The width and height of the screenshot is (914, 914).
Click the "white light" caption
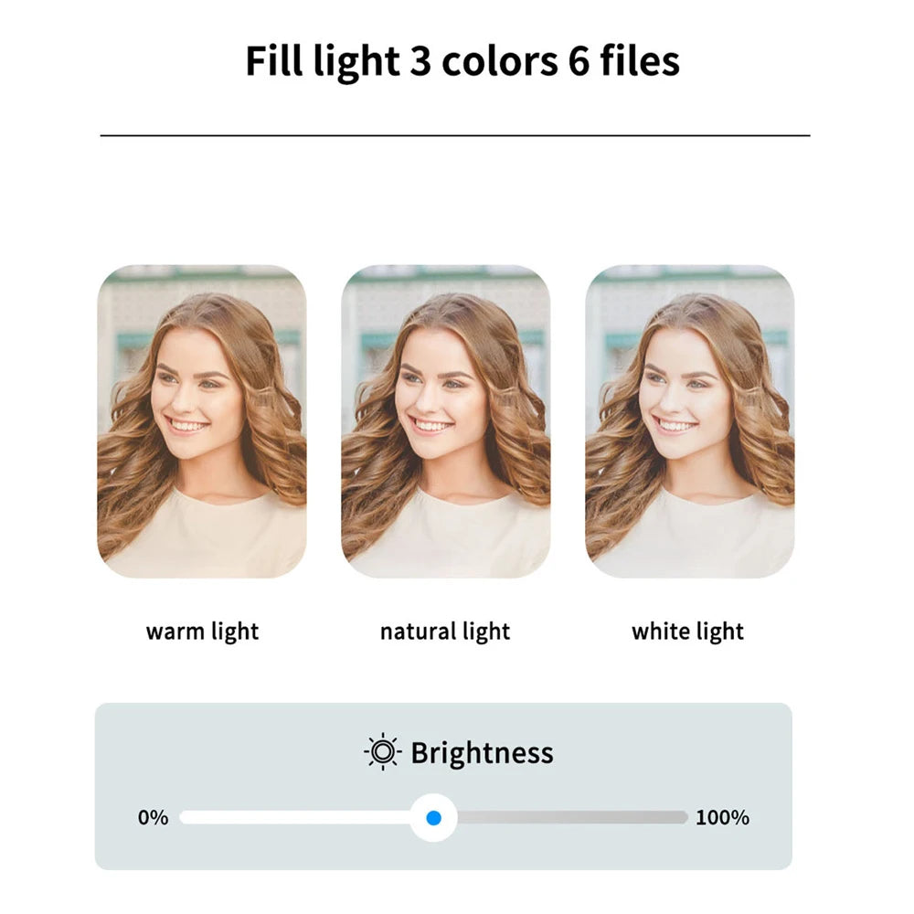click(688, 632)
